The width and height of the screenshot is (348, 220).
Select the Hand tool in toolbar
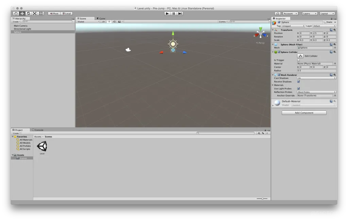[x=16, y=14]
